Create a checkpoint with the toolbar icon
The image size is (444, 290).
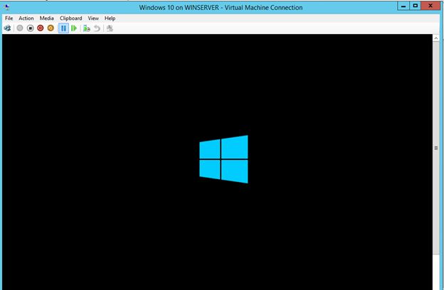pos(86,28)
